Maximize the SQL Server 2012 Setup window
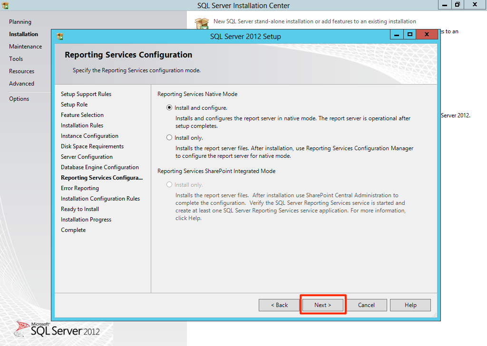The image size is (487, 346). pyautogui.click(x=409, y=34)
